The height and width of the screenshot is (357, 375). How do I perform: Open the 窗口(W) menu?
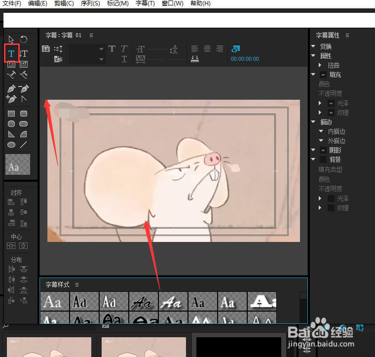172,3
